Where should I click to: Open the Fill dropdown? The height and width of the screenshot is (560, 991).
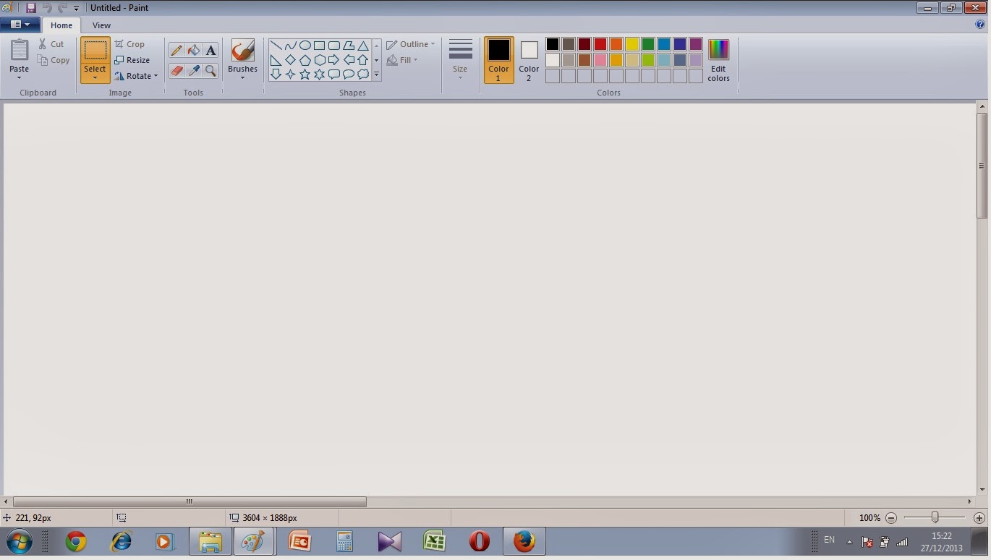click(403, 60)
